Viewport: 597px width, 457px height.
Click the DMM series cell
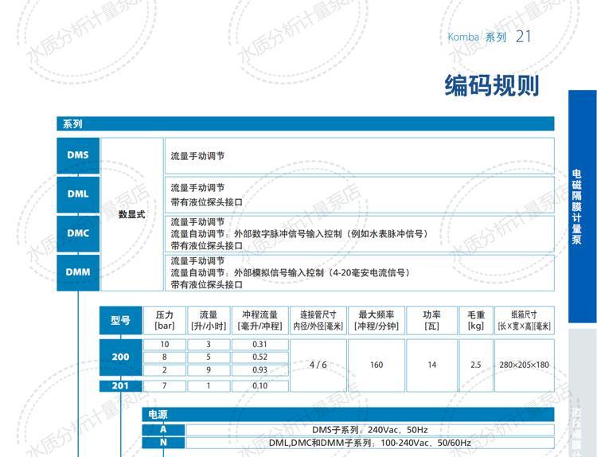pos(78,272)
